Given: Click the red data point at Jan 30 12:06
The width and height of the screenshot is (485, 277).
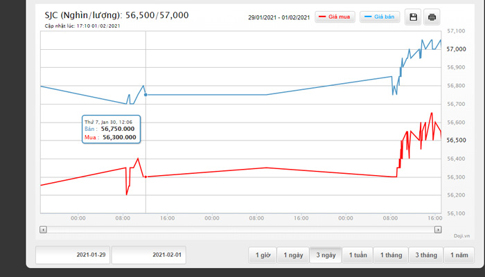Looking at the screenshot, I should [145, 177].
